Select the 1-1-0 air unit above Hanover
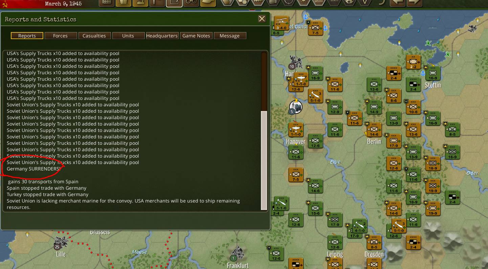The height and width of the screenshot is (269, 488). [x=295, y=130]
